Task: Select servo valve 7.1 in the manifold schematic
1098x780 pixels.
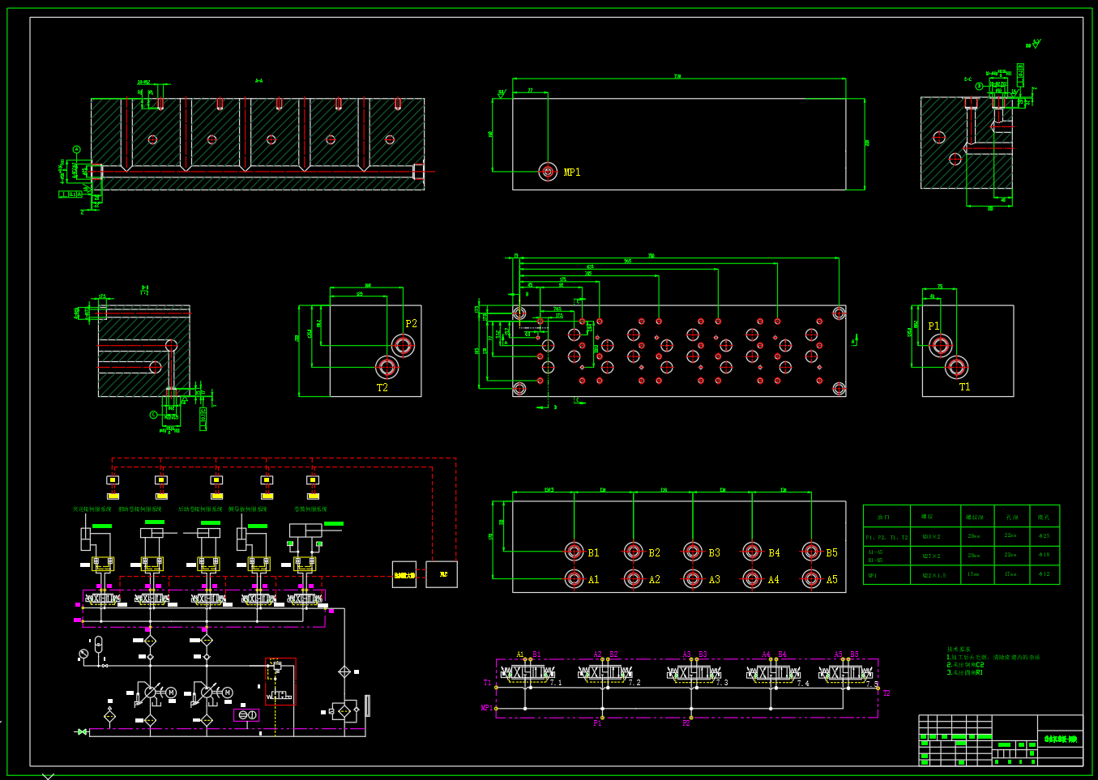Action: click(x=528, y=673)
